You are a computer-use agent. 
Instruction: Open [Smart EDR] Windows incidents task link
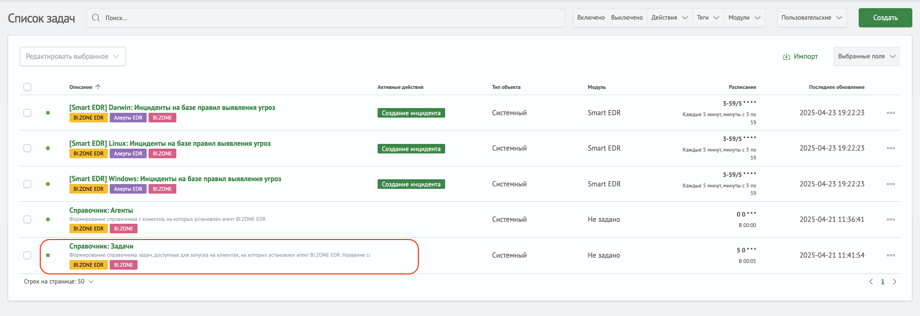tap(175, 179)
